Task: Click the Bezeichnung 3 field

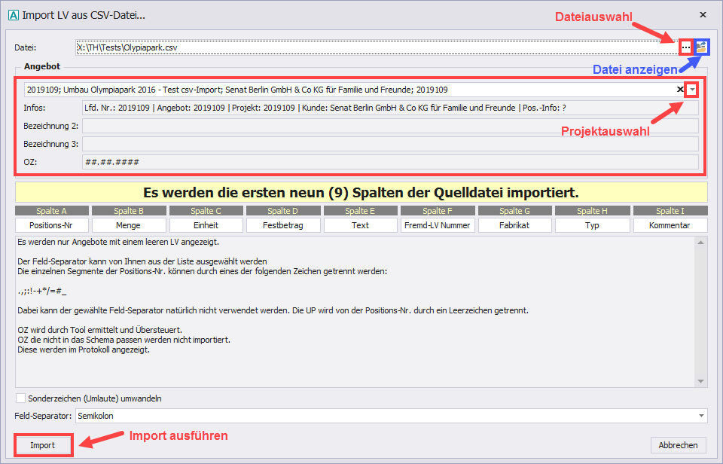Action: [389, 144]
